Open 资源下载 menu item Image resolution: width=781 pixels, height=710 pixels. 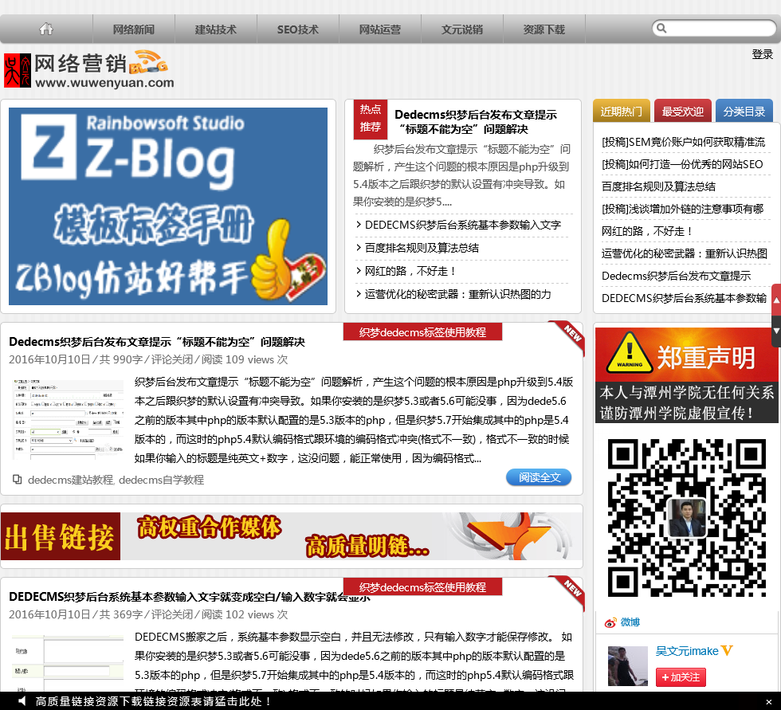tap(544, 29)
